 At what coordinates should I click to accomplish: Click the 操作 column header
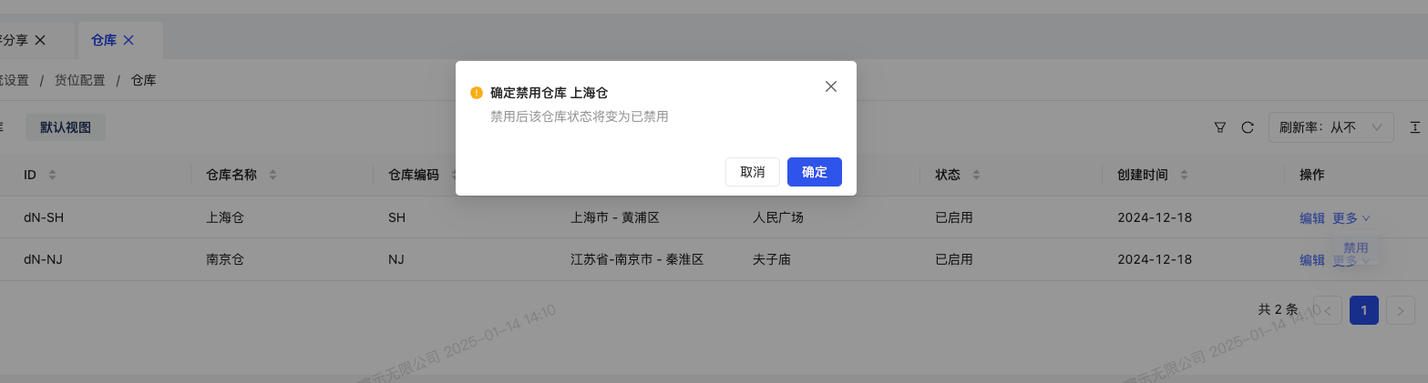pyautogui.click(x=1312, y=175)
